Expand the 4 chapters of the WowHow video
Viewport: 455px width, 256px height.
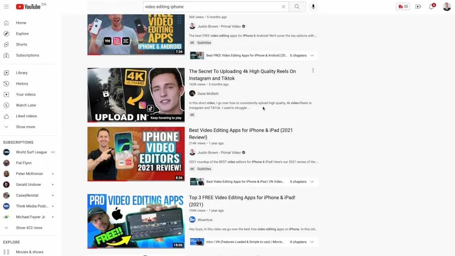point(312,242)
